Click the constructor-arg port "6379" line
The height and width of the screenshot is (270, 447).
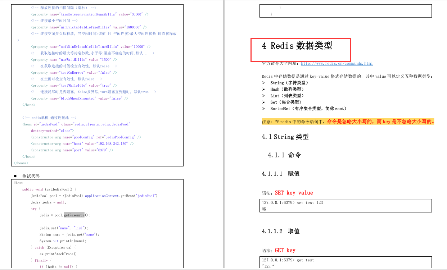point(72,150)
